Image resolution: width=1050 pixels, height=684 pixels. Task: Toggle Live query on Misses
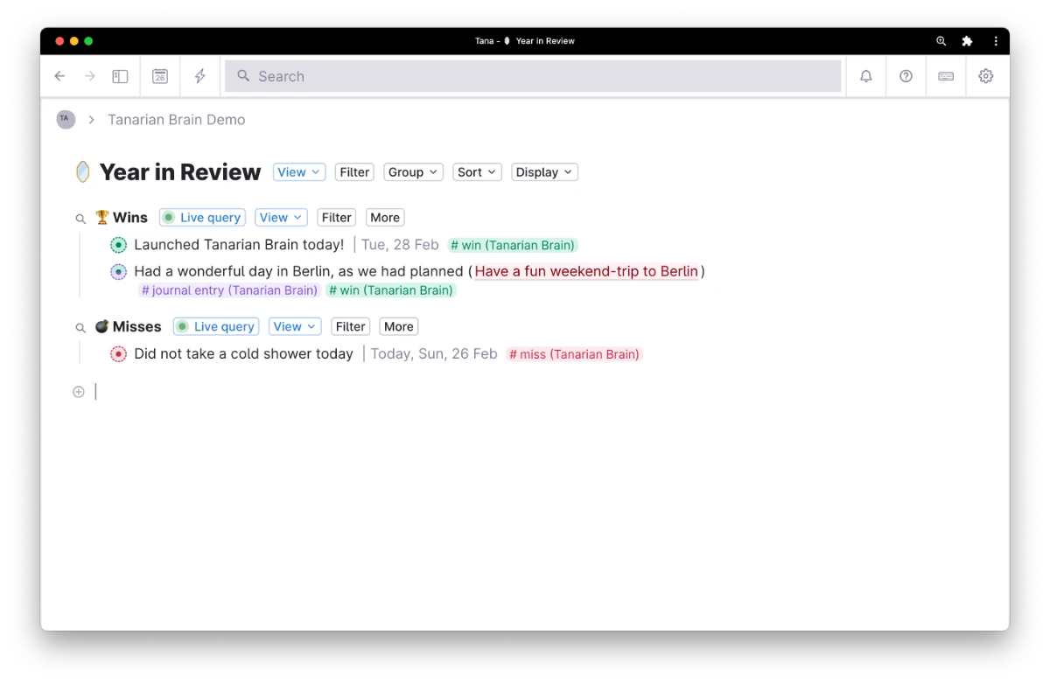click(x=216, y=326)
